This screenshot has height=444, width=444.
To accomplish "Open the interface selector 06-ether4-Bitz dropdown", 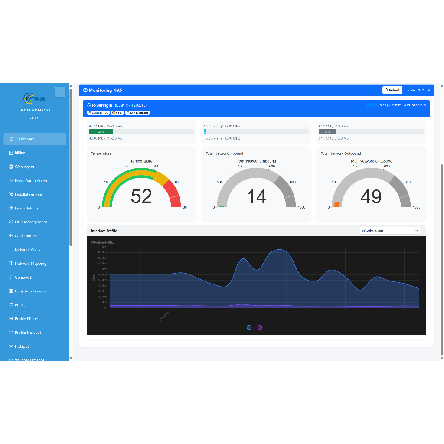I will [391, 231].
